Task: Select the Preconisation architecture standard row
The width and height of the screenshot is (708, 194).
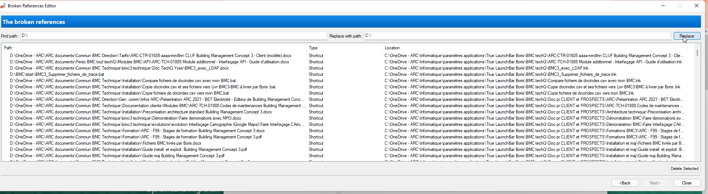Action: click(141, 112)
